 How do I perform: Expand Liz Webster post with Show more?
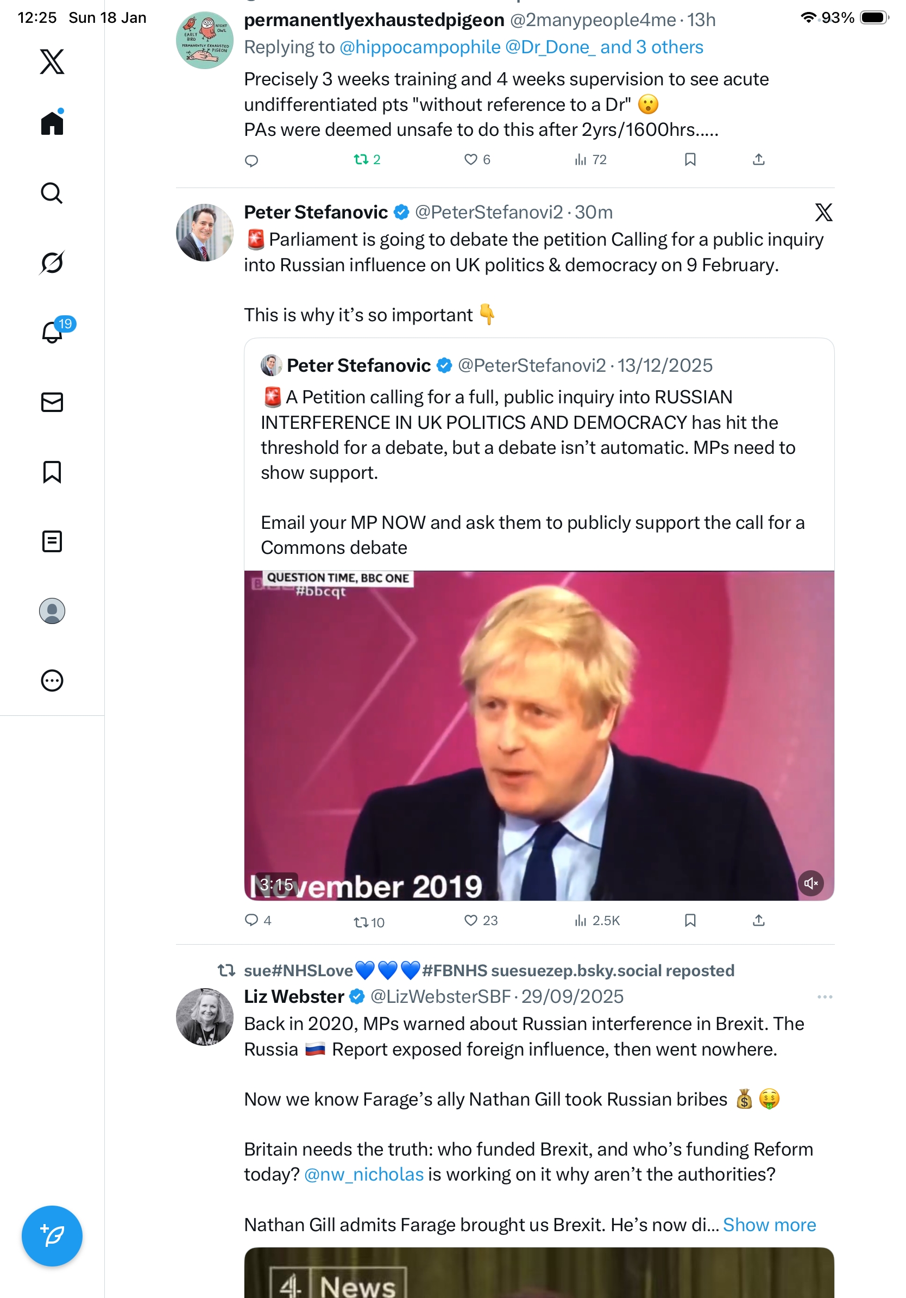(x=769, y=1225)
